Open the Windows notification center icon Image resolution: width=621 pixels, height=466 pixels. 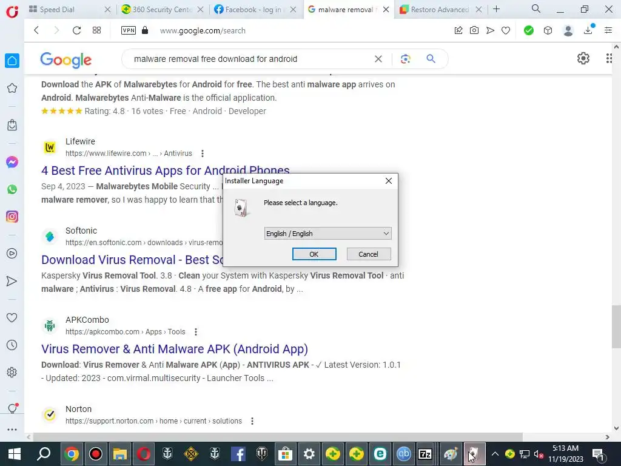pyautogui.click(x=598, y=454)
